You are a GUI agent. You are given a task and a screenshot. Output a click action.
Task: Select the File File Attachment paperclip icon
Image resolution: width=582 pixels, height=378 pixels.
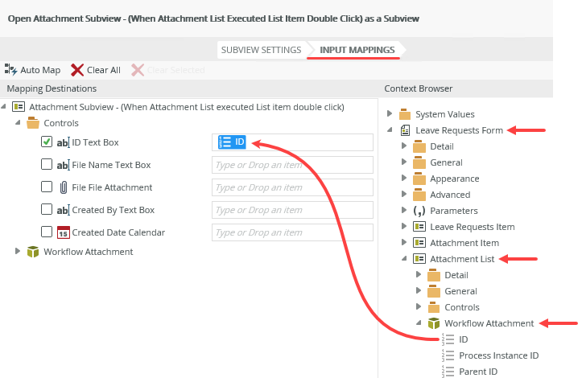(x=63, y=187)
